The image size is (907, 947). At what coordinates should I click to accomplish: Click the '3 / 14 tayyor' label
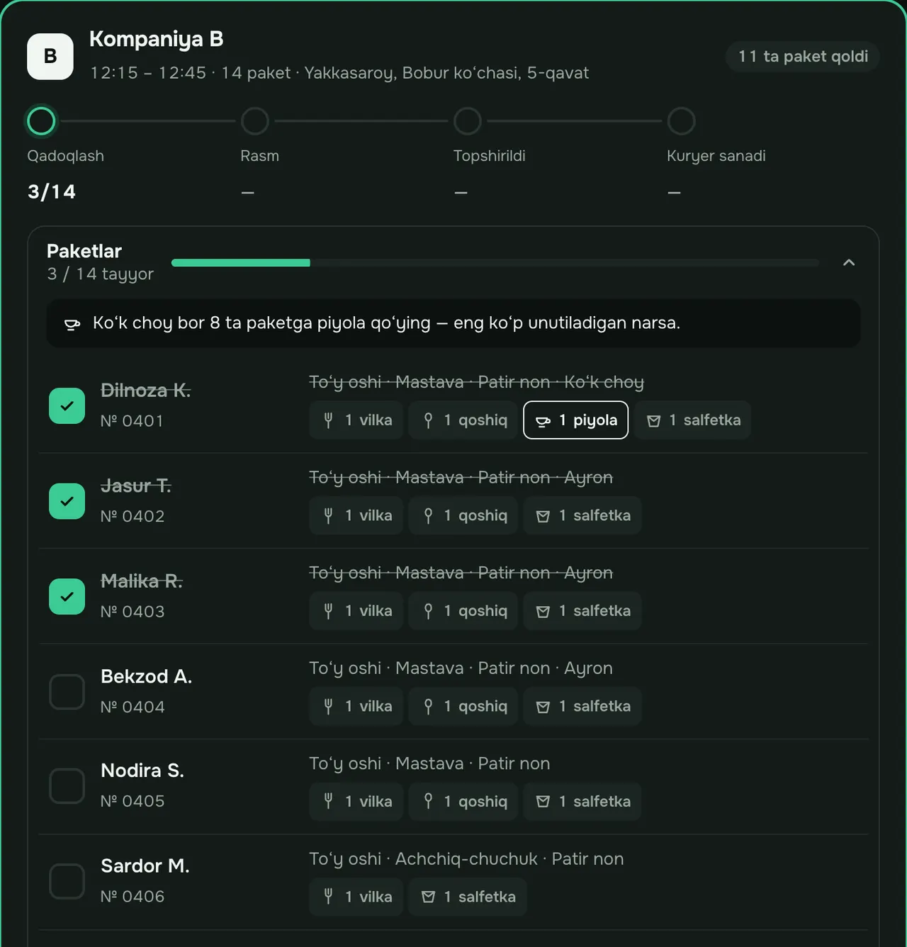click(x=100, y=274)
